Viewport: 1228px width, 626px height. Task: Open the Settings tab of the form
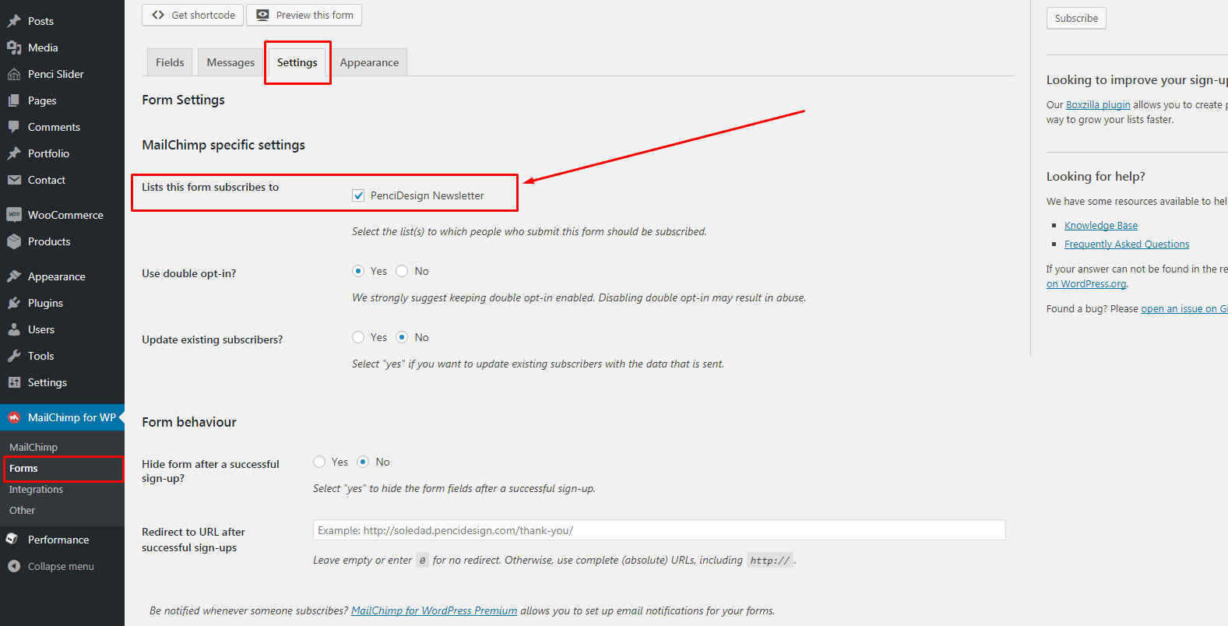point(297,62)
